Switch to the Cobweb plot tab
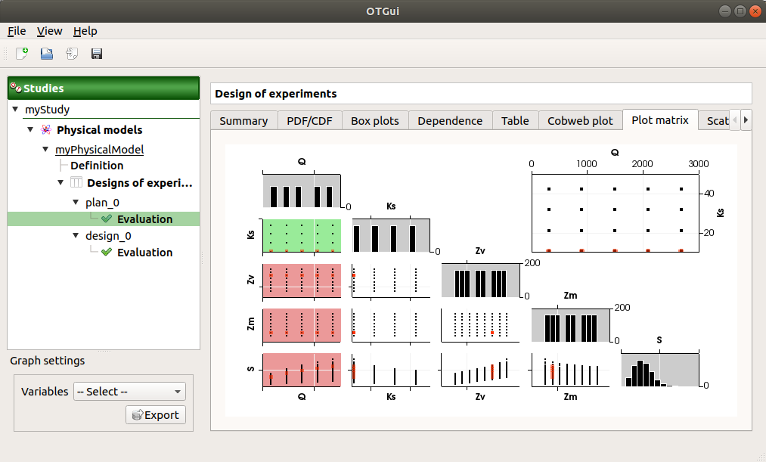The height and width of the screenshot is (462, 766). click(x=580, y=119)
